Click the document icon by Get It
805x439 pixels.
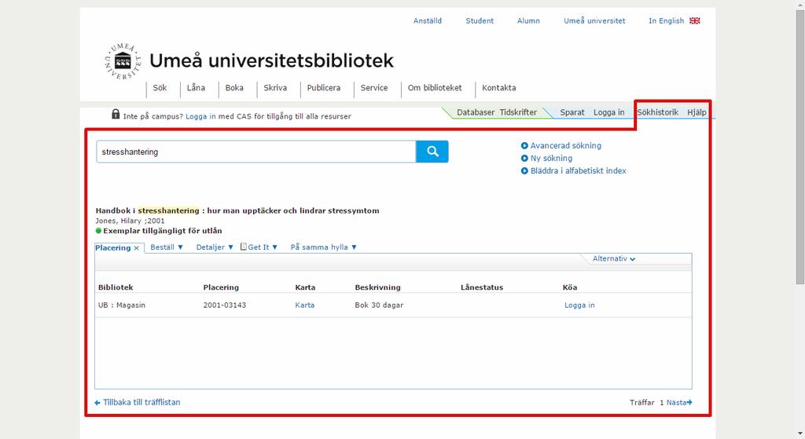(244, 247)
